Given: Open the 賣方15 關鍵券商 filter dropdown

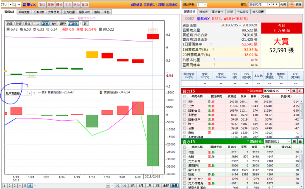Looking at the screenshot, I should (289, 141).
